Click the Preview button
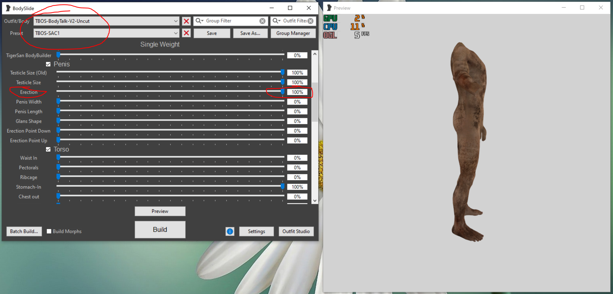 160,211
